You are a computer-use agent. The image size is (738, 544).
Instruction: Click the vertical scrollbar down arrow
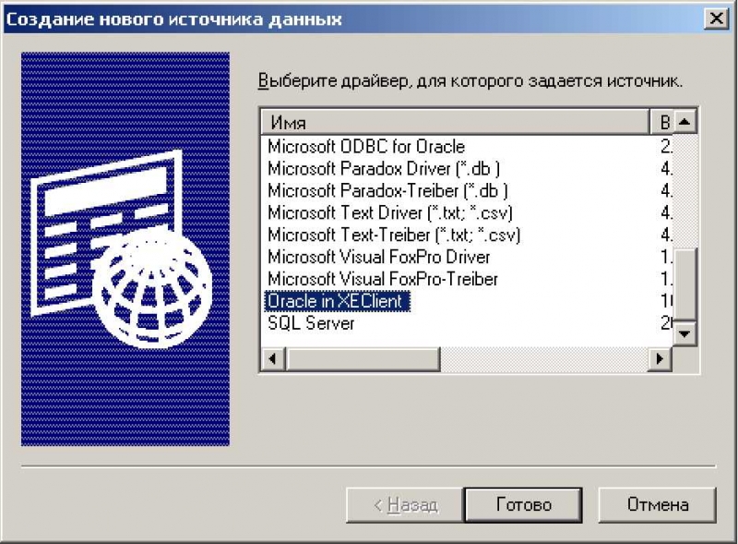[684, 334]
